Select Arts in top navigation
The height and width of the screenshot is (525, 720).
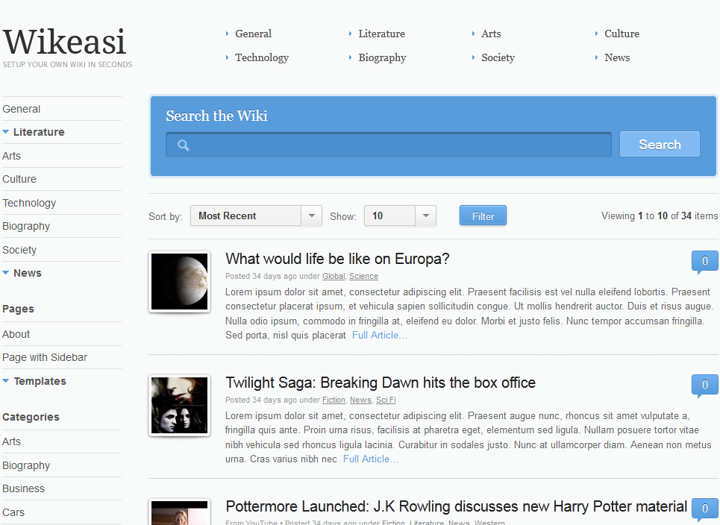[491, 34]
